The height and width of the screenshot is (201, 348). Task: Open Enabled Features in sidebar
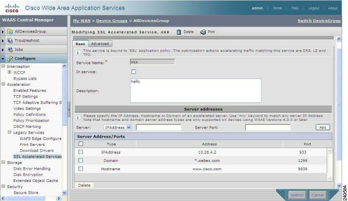click(x=29, y=90)
